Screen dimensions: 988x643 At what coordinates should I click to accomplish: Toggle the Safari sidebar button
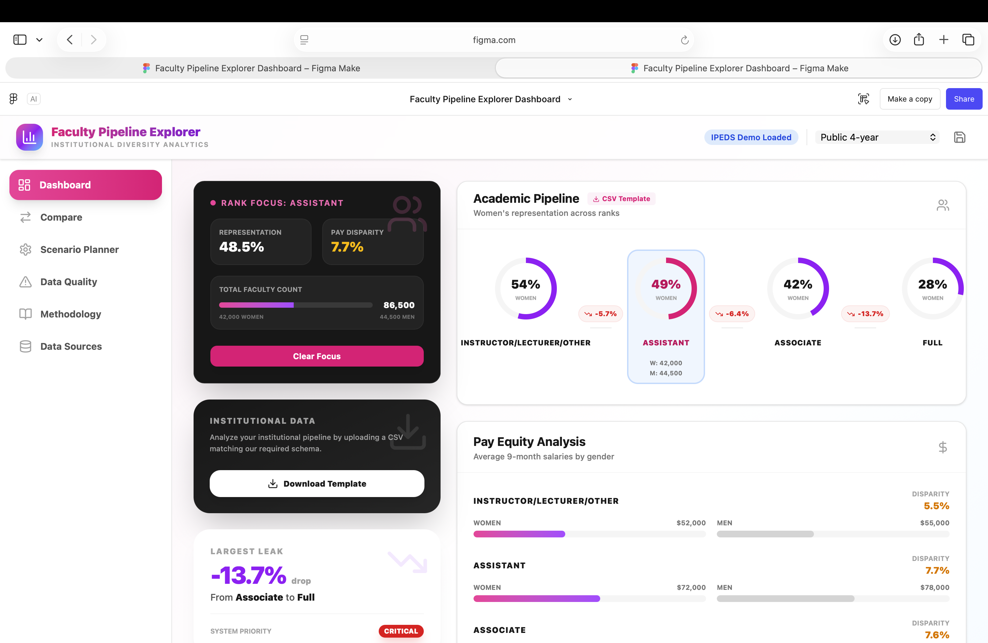(19, 40)
